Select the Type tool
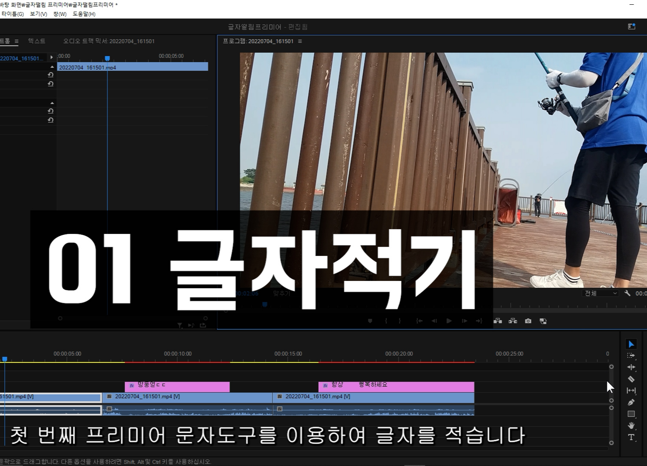 tap(631, 437)
